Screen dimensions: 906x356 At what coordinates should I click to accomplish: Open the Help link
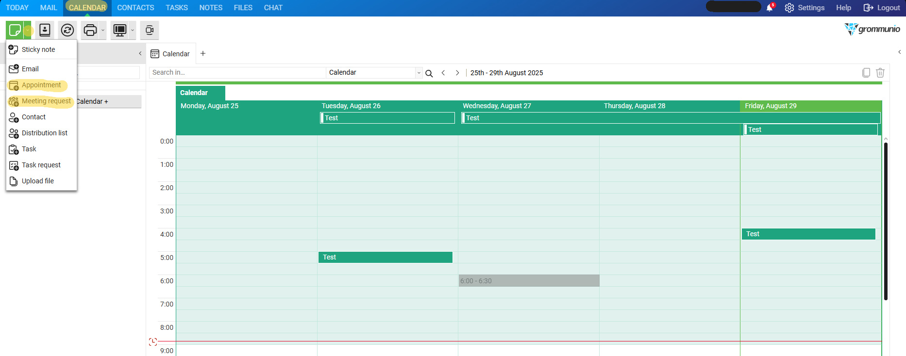(x=843, y=8)
